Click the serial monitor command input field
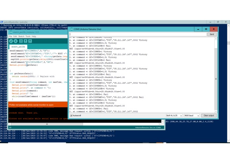This screenshot has height=163, width=230. coord(138,34)
